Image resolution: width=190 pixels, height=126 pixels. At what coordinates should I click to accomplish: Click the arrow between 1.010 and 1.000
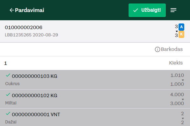183,80
